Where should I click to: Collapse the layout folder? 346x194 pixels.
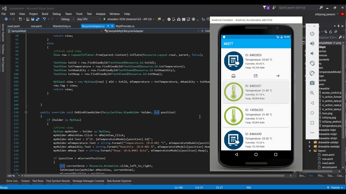pos(310,151)
